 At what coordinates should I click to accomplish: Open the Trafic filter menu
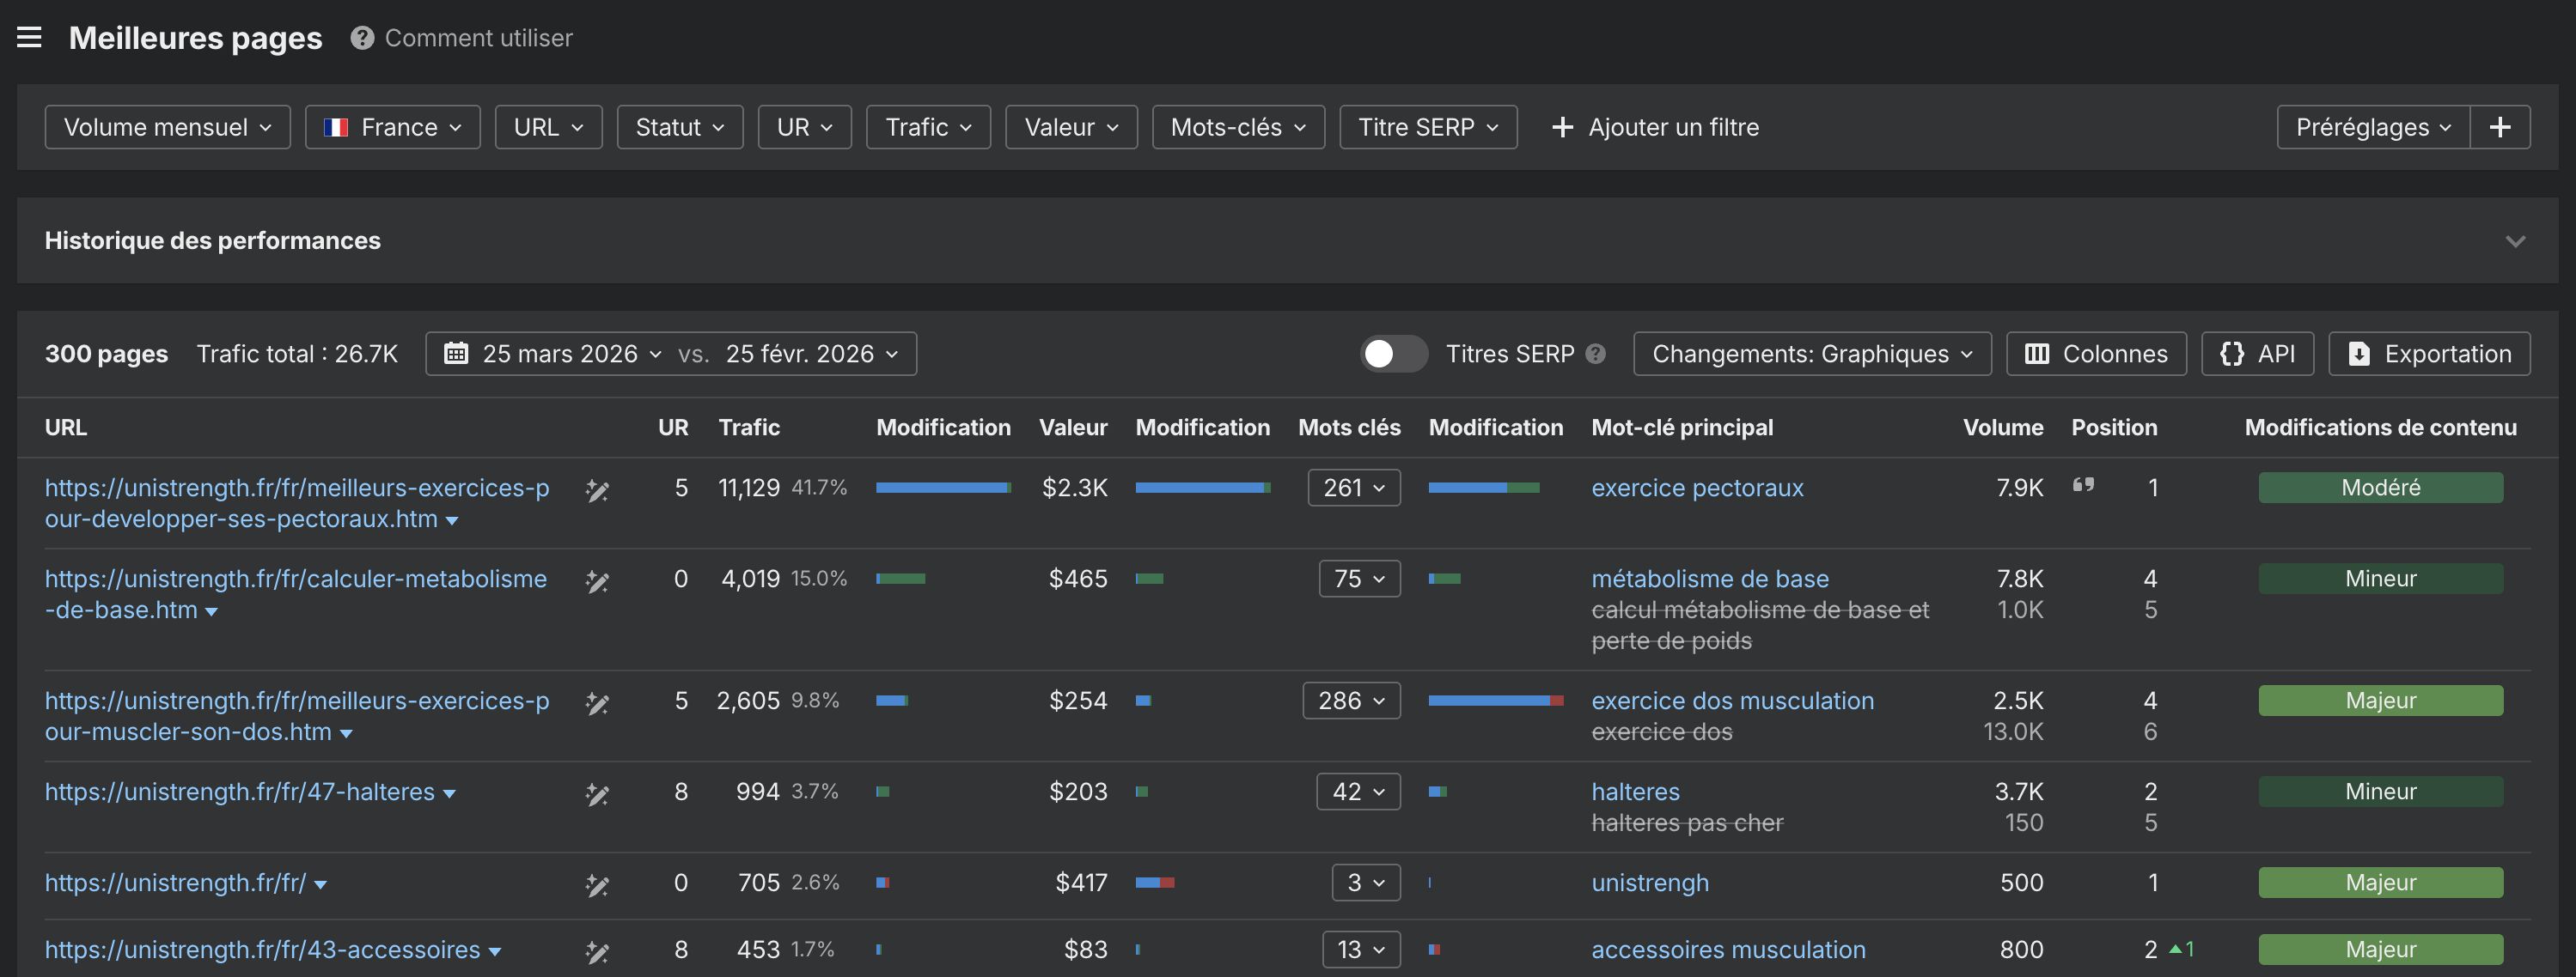click(x=927, y=127)
